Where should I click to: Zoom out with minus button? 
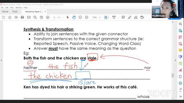click(80, 17)
